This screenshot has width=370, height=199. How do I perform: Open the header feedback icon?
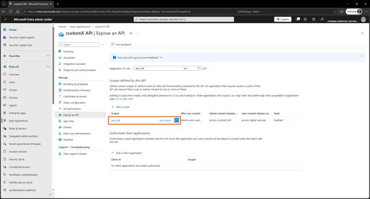click(x=322, y=19)
